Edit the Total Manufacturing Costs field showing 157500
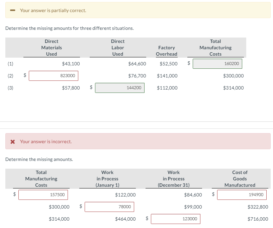This screenshot has width=273, height=228. 43,195
